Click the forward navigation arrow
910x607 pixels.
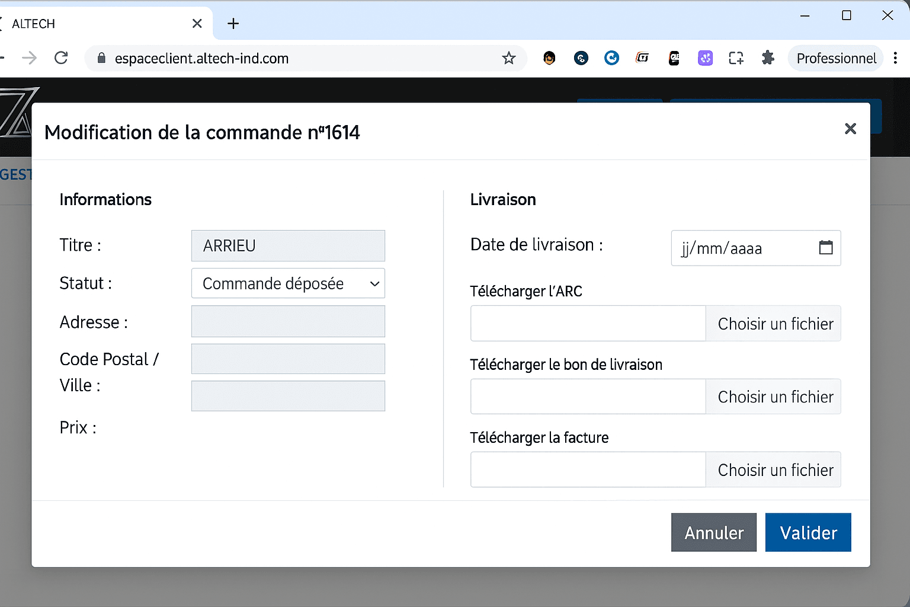pos(29,58)
